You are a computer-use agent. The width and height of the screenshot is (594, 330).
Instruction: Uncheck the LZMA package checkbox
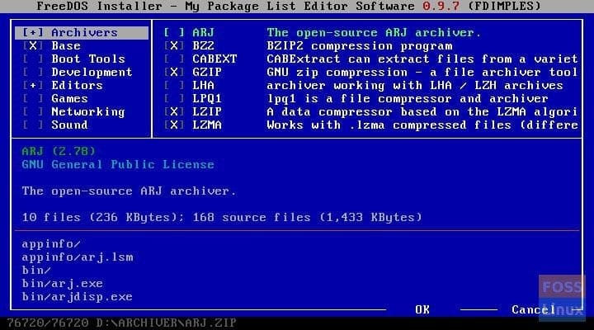click(x=174, y=125)
